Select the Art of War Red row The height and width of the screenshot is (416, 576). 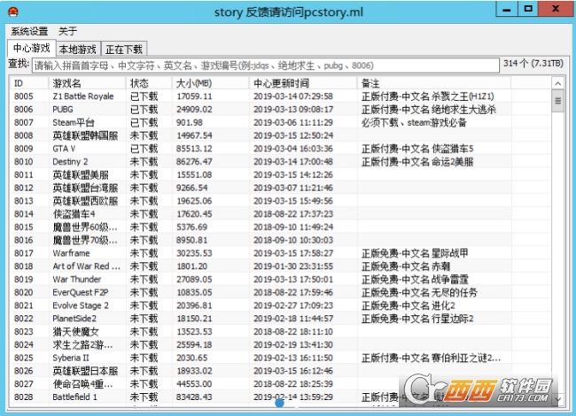(280, 266)
